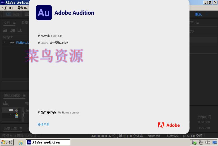The height and width of the screenshot is (146, 218).
Task: Click the 读取 MP3 音频 status message
Action: click(x=21, y=136)
